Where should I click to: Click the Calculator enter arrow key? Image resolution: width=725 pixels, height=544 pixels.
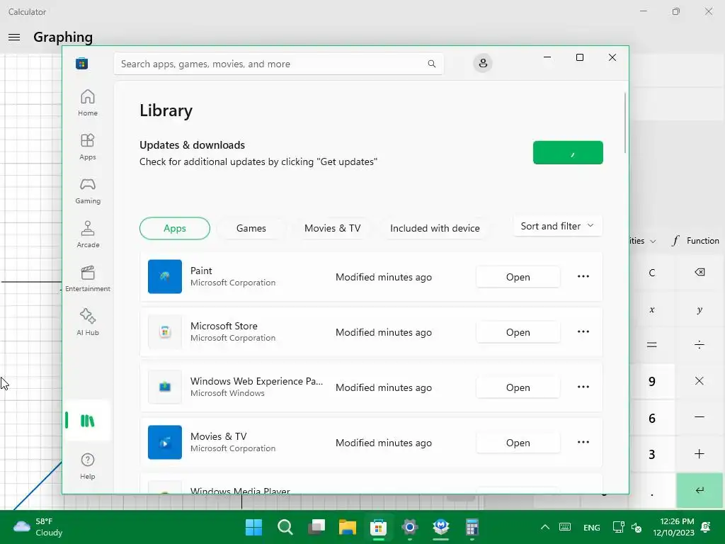point(700,490)
